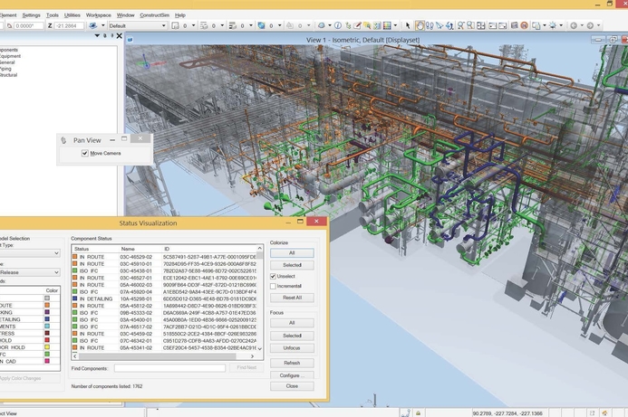Click the active level sheet icon

tap(175, 25)
